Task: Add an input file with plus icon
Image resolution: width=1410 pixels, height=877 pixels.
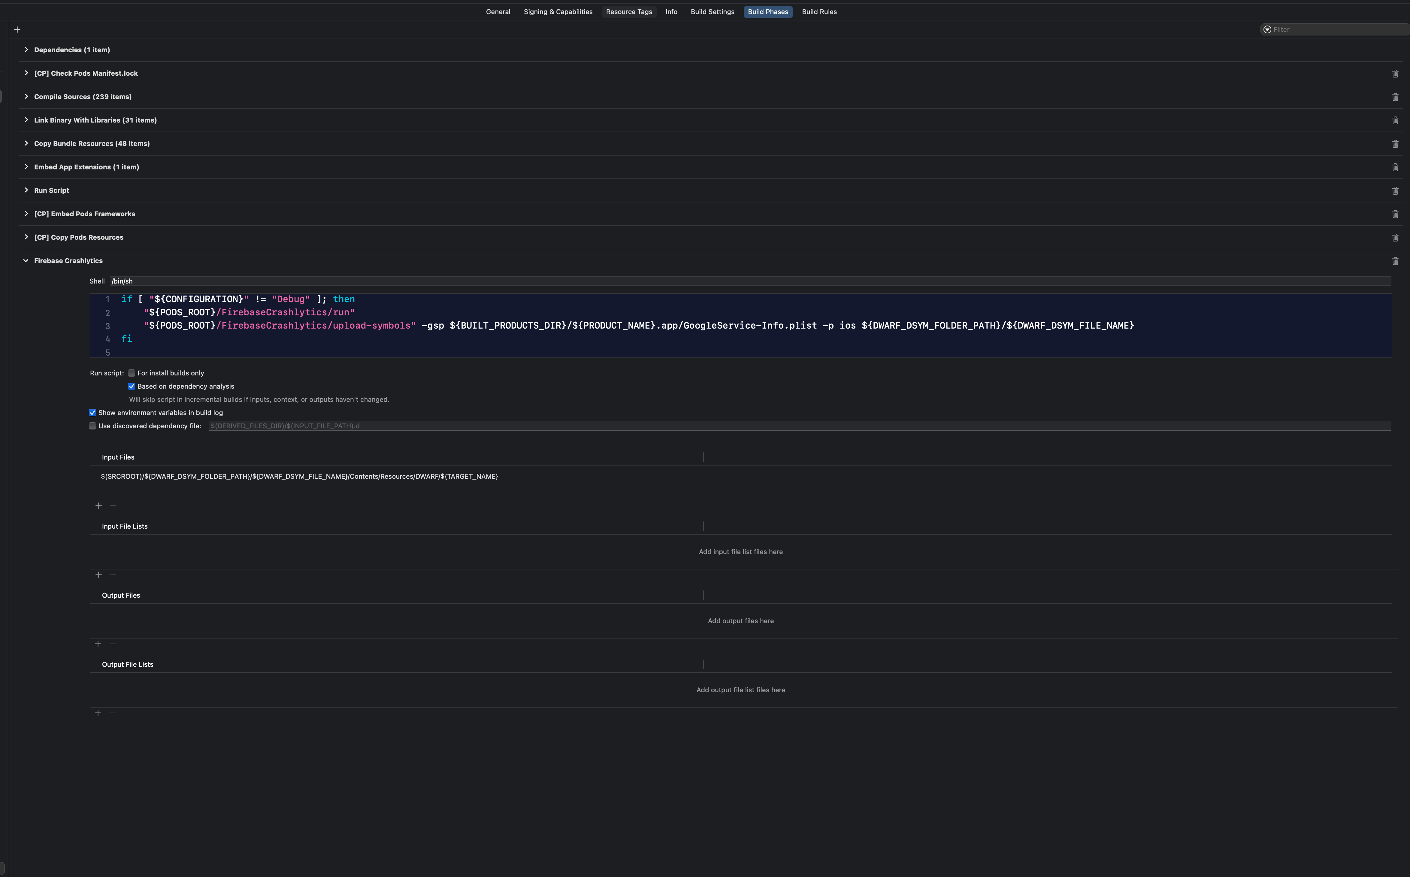Action: point(98,506)
